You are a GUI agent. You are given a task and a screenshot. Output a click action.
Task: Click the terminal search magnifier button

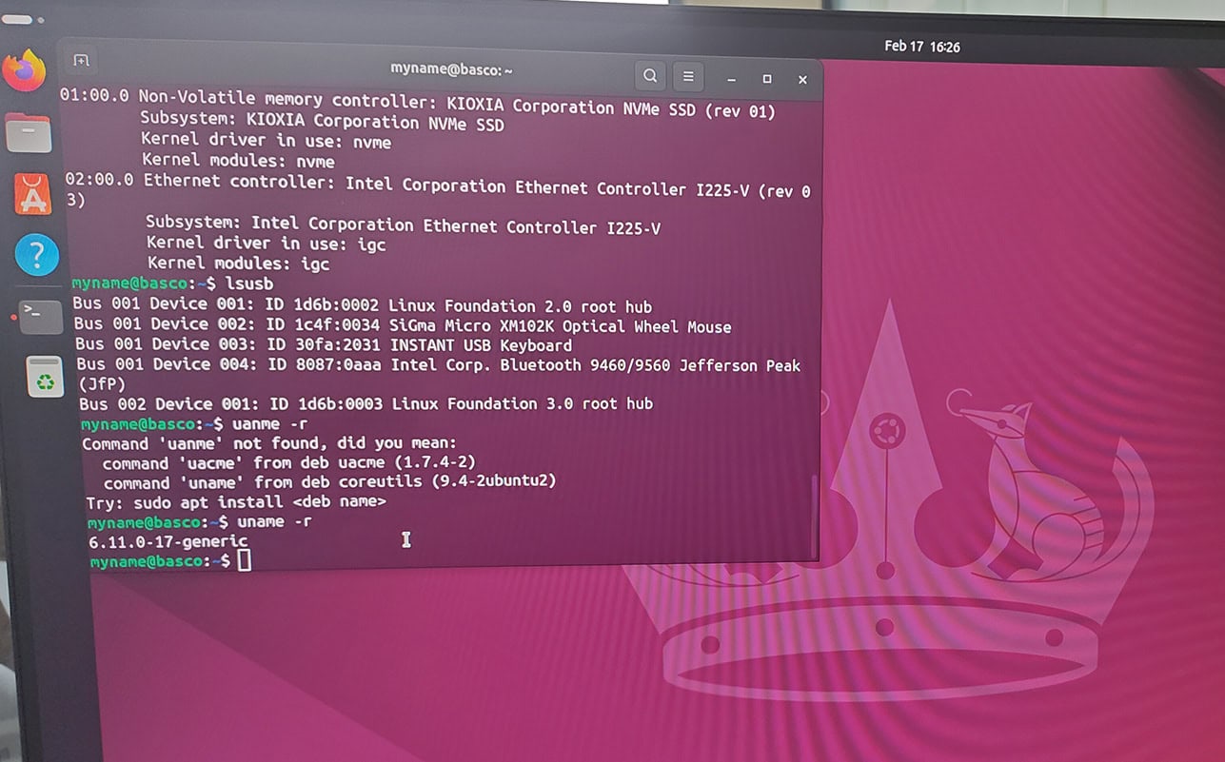[650, 76]
